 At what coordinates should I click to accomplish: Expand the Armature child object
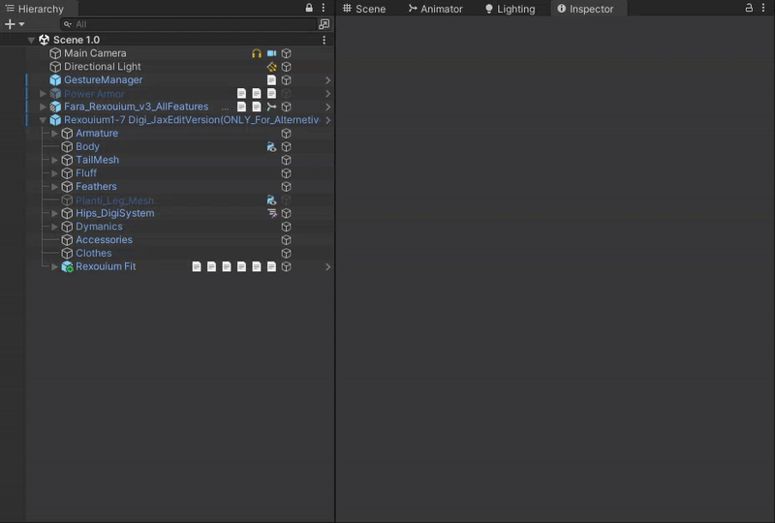[x=55, y=134]
